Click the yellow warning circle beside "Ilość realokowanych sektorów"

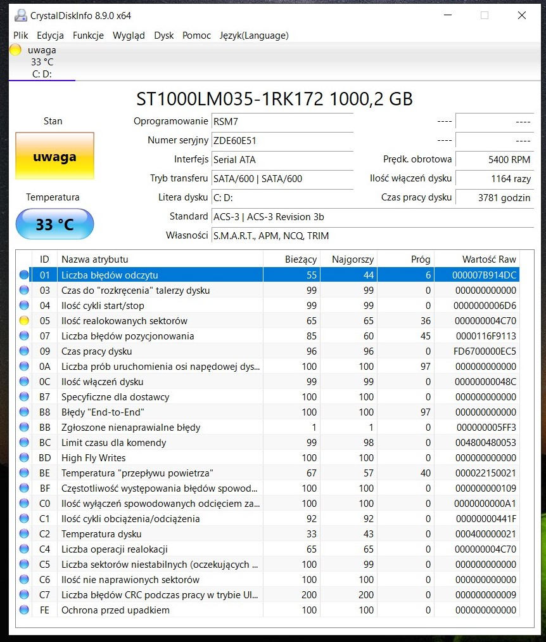[24, 320]
